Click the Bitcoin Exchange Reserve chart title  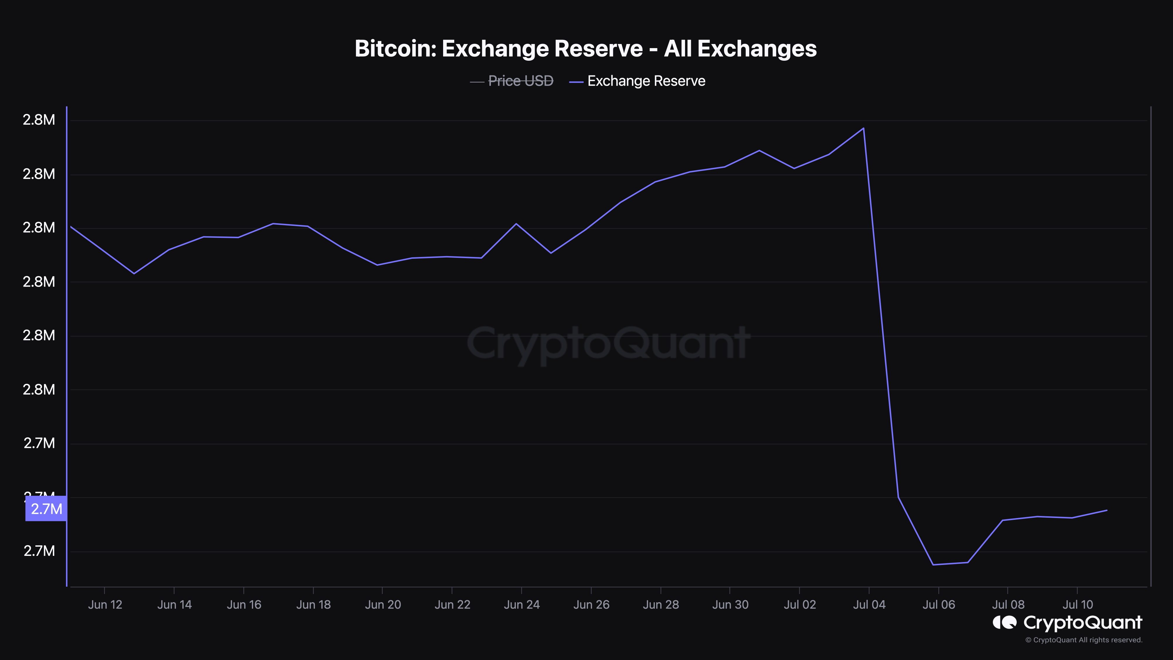(586, 48)
